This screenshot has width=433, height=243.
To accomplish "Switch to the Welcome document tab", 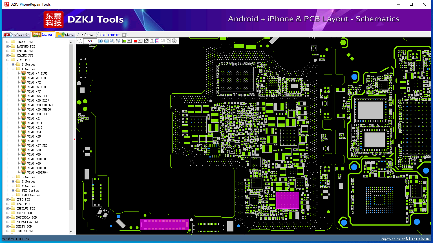I will click(x=87, y=35).
